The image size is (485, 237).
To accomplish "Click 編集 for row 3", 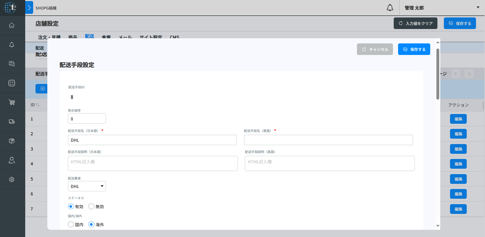I will 458,149.
